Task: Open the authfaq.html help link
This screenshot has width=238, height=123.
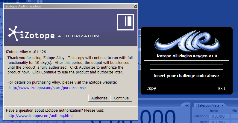Action: click(x=40, y=116)
